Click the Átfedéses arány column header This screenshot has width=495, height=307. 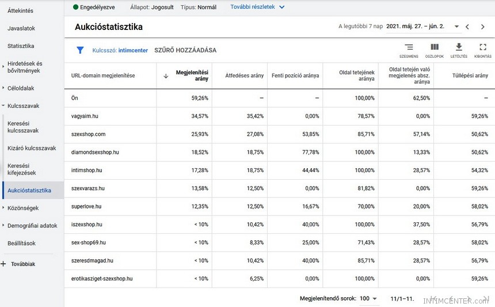click(244, 75)
